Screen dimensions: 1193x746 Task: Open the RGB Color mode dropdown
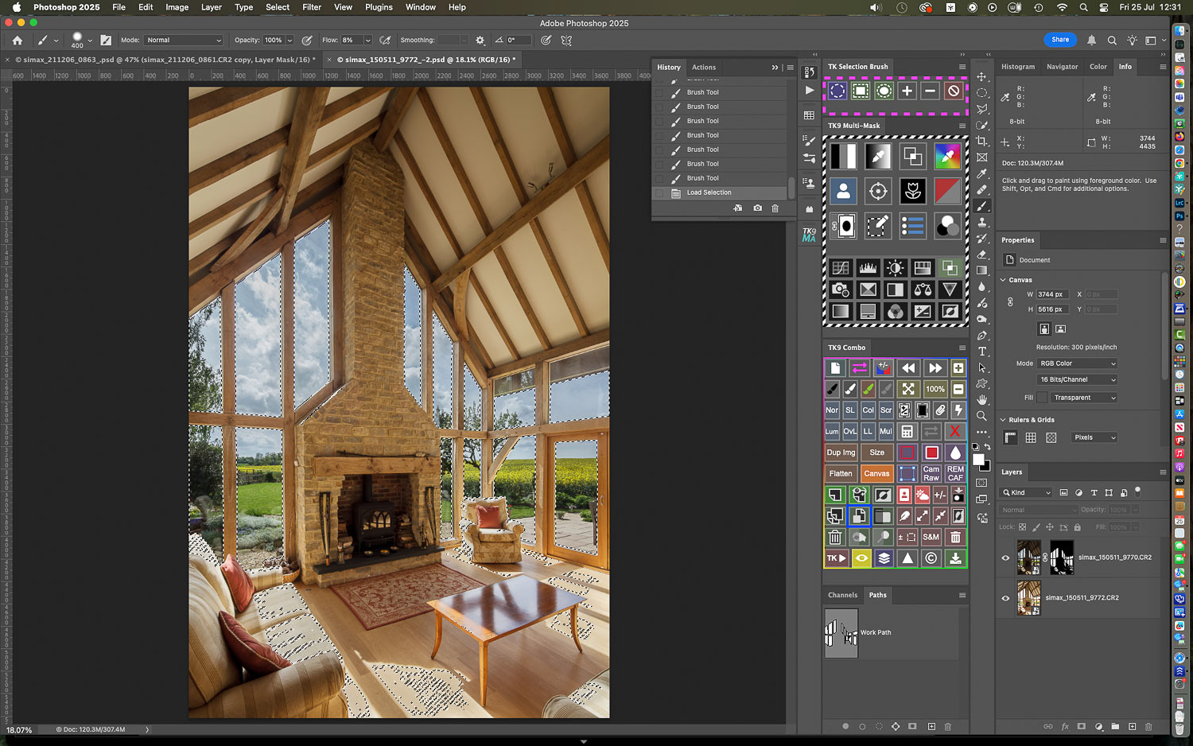[x=1078, y=363]
